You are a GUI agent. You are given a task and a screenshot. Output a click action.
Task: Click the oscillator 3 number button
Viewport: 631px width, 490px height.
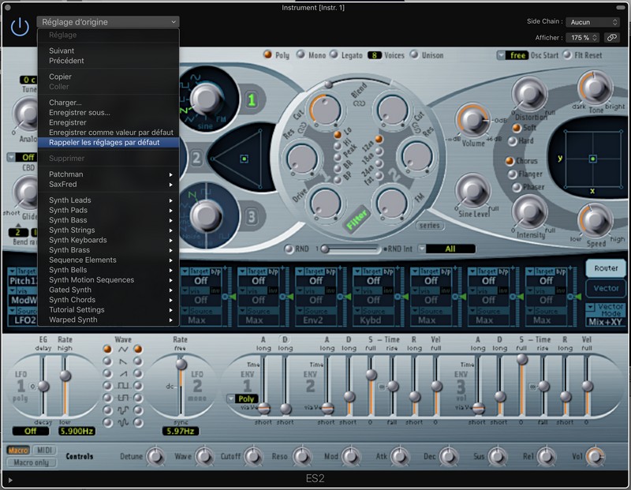tap(252, 216)
